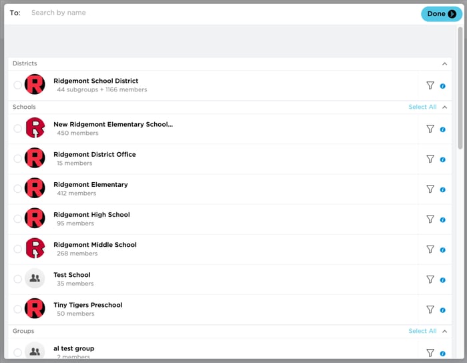The image size is (467, 363).
Task: Click the Ridgemont District Office name
Action: tap(95, 154)
